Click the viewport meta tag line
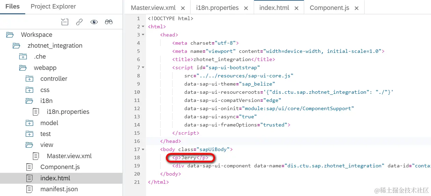 coord(278,51)
